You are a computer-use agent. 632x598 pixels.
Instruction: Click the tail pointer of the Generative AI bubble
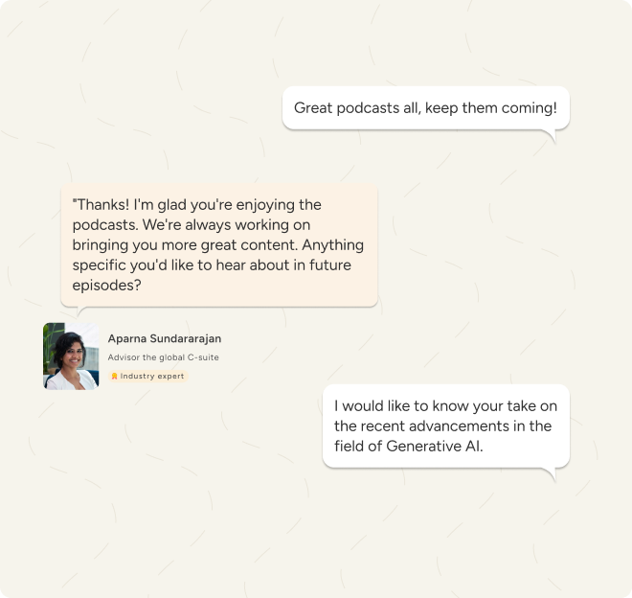[x=551, y=474]
